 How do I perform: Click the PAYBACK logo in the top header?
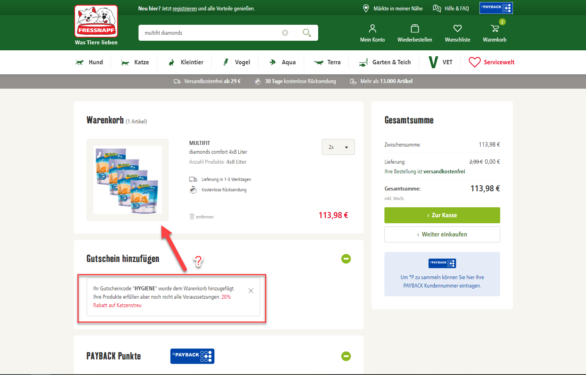(x=496, y=8)
